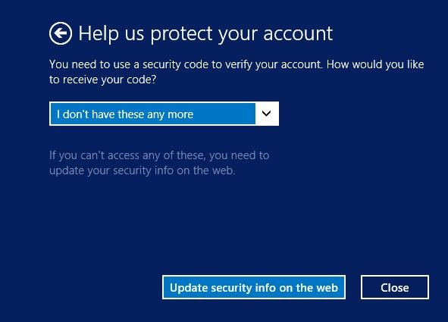
Task: Select the 'Help us protect your account' heading
Action: pyautogui.click(x=205, y=33)
